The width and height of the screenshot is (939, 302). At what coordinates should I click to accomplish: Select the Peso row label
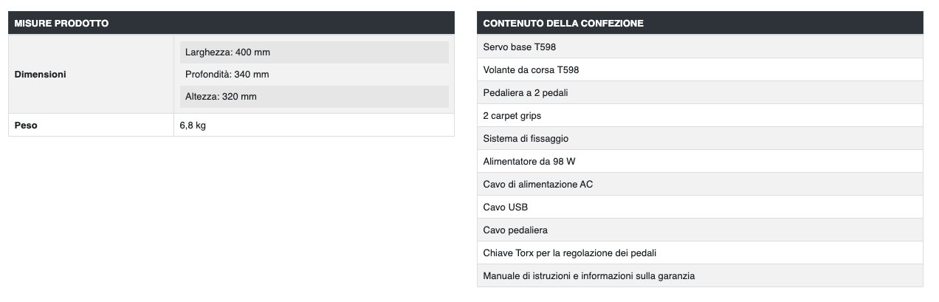click(26, 126)
